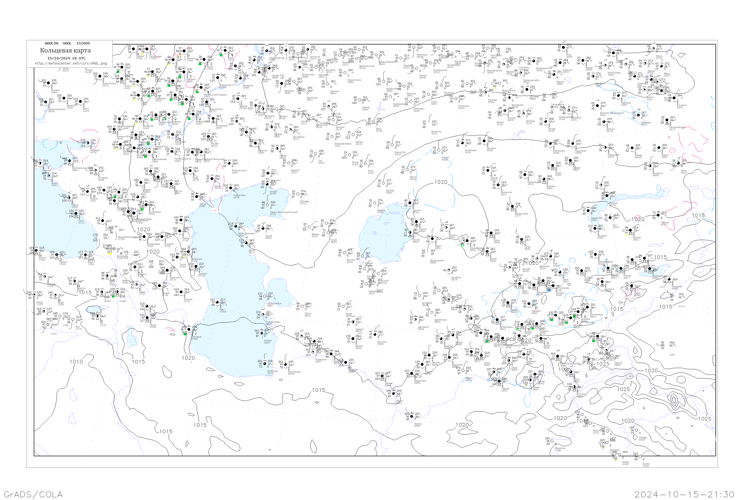This screenshot has height=500, width=750.
Task: Click the Злиха 35969 station circle
Action: (491, 233)
